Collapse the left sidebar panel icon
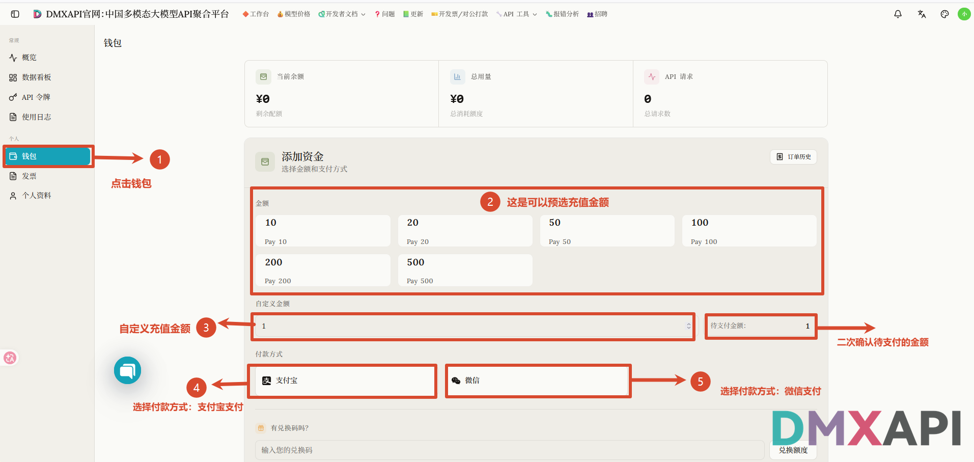Image resolution: width=974 pixels, height=462 pixels. (x=15, y=14)
